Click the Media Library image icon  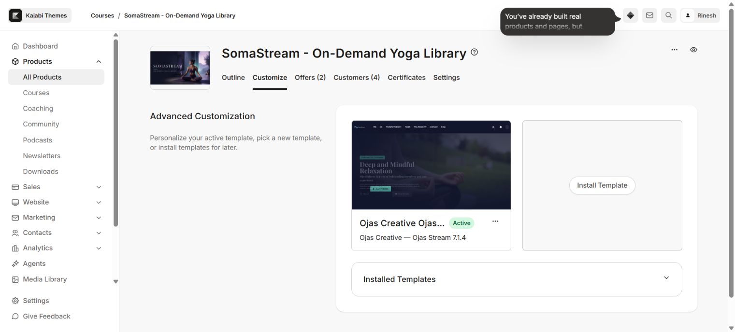point(15,279)
